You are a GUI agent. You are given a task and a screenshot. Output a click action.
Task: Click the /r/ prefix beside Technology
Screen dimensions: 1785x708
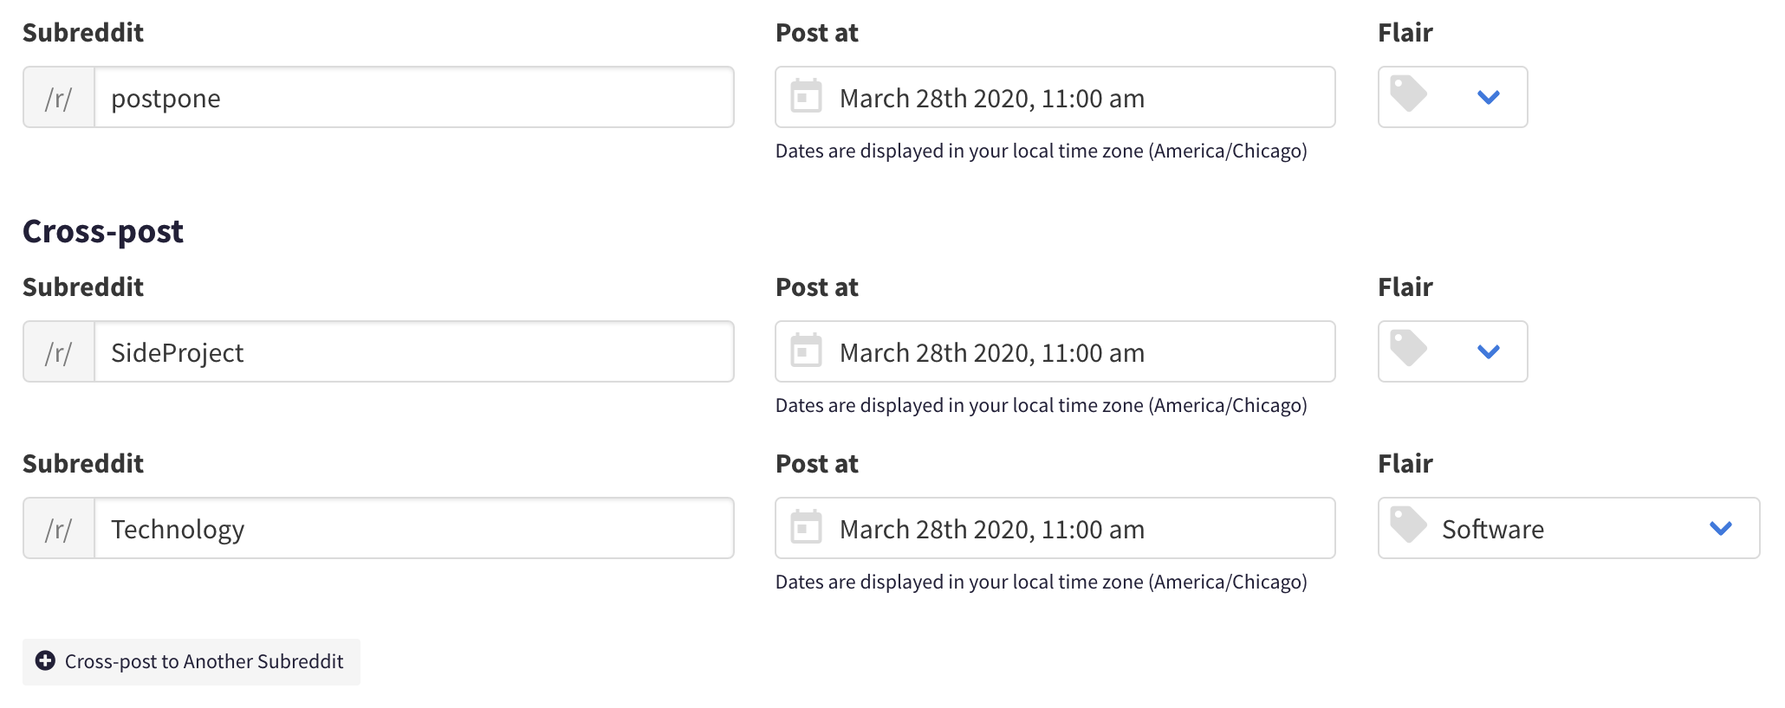point(59,528)
